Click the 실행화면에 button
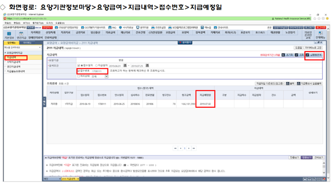 314,55
